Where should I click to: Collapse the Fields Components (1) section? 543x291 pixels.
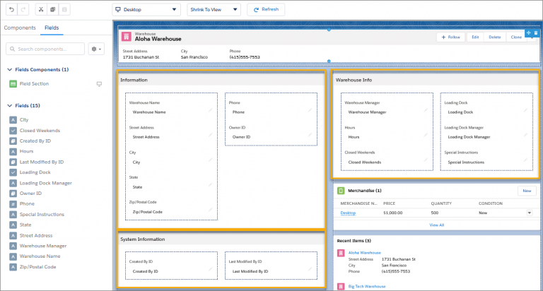coord(9,70)
